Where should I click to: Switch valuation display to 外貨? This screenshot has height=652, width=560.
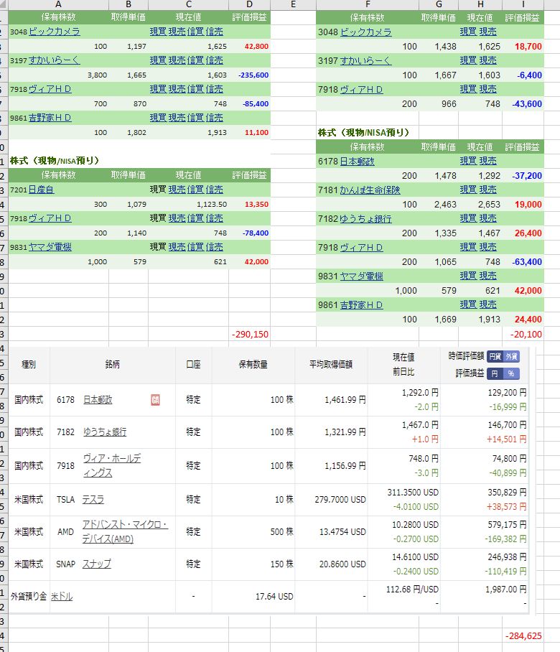[511, 356]
